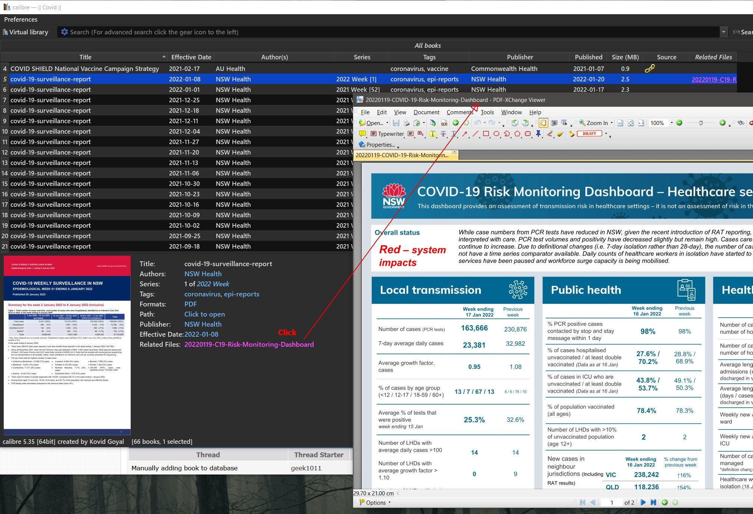
Task: Click the Sticky Note comment tool
Action: tap(362, 134)
